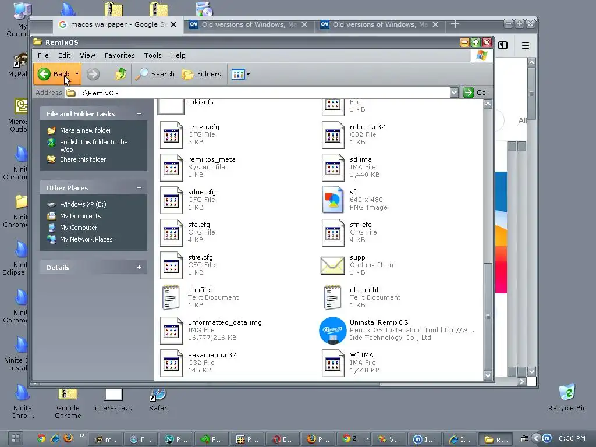The width and height of the screenshot is (596, 447).
Task: Select the stre.cfg file icon
Action: tap(171, 265)
